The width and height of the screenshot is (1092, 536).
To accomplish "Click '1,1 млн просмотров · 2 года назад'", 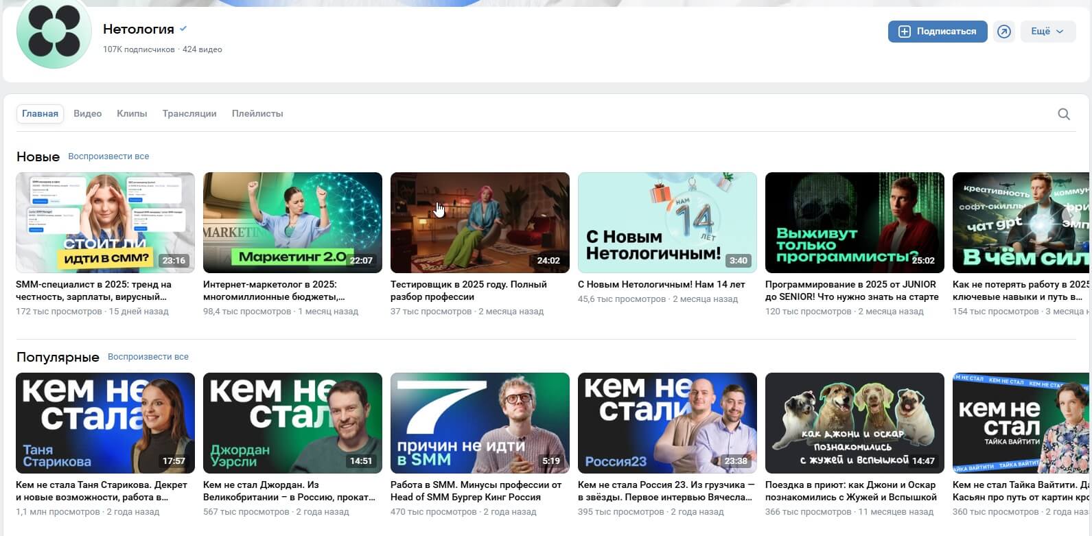I will point(87,512).
